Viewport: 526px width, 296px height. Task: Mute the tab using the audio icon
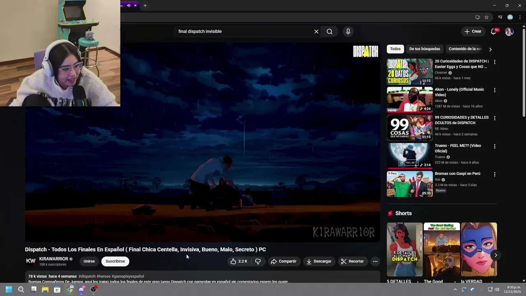tap(129, 5)
